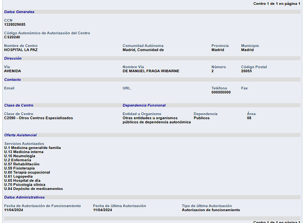The height and width of the screenshot is (223, 305).
Task: Click C2590 - Otros Centros Especializados text
Action: pos(38,118)
